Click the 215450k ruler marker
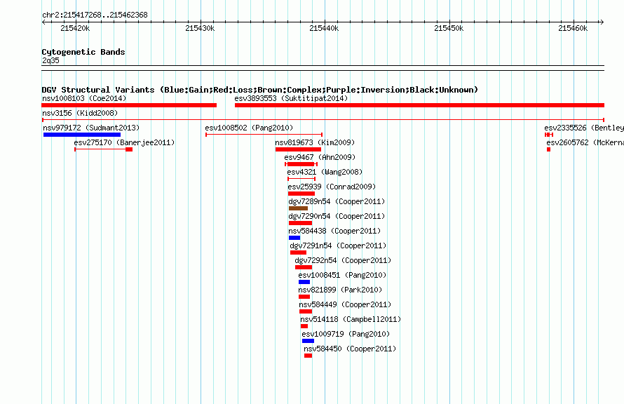Image resolution: width=624 pixels, height=404 pixels. 449,28
